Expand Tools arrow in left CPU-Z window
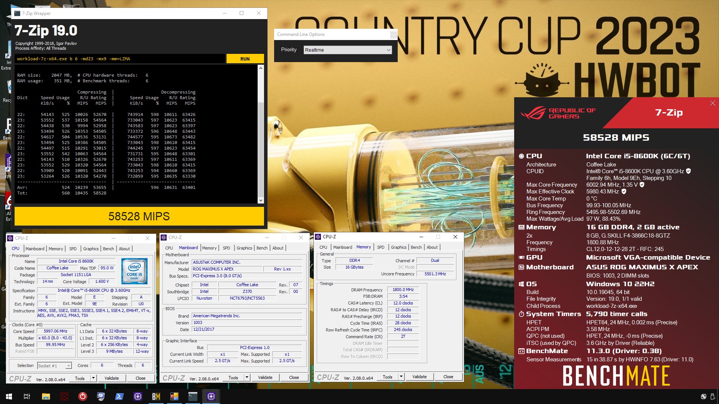The height and width of the screenshot is (404, 719). click(x=93, y=378)
